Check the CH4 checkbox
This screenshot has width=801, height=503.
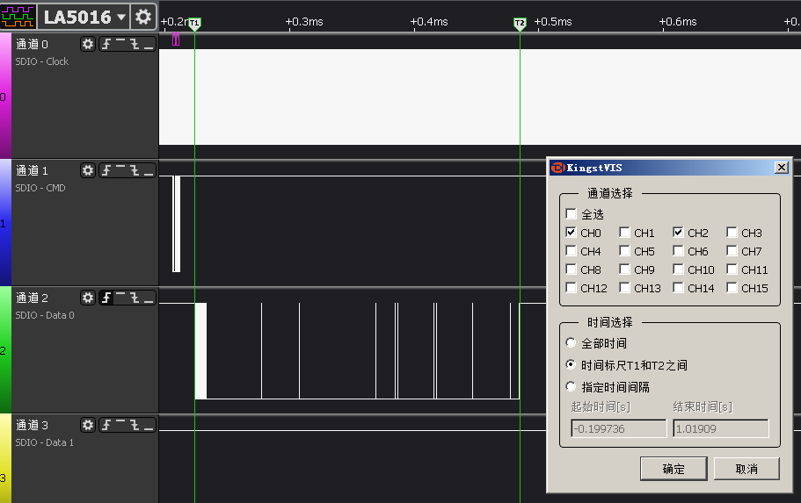coord(572,251)
